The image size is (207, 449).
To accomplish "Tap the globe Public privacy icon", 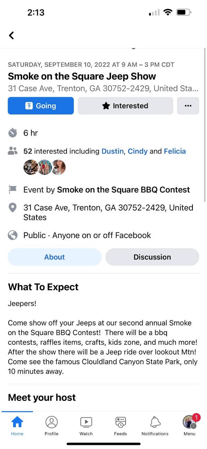I will tap(12, 235).
